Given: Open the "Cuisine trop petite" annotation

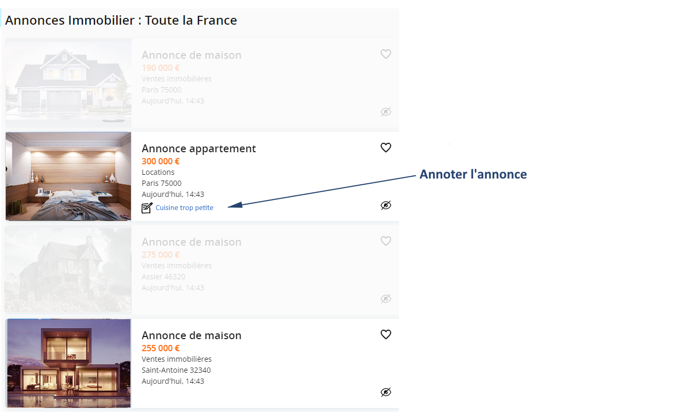Looking at the screenshot, I should (x=185, y=208).
